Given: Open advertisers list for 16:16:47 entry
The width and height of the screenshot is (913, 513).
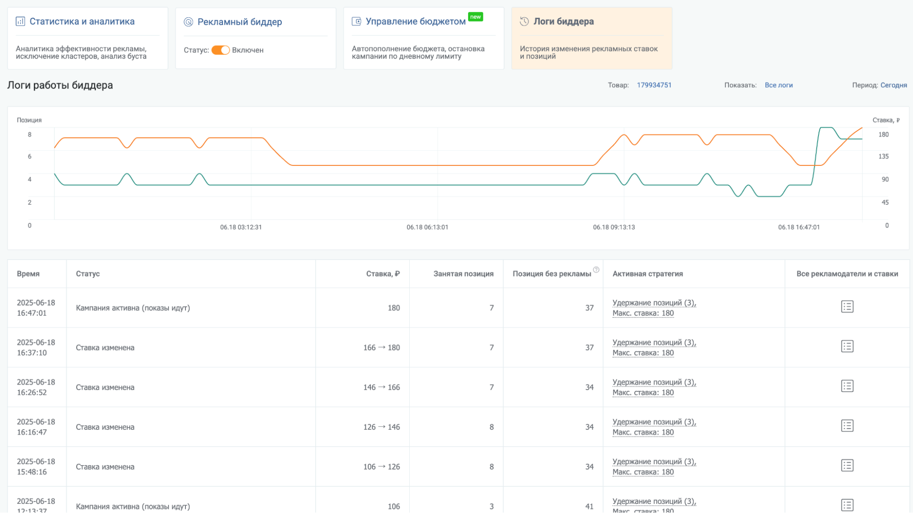Looking at the screenshot, I should click(847, 426).
